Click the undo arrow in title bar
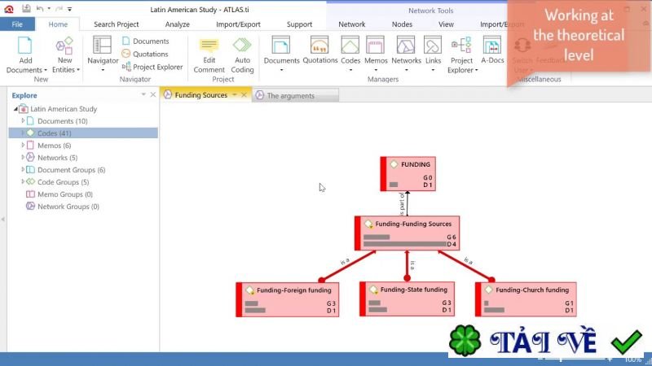The width and height of the screenshot is (652, 366). pos(39,8)
